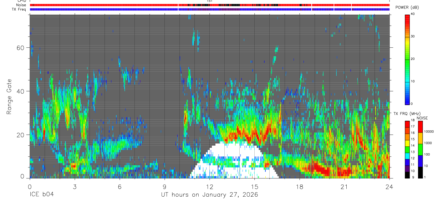Click UT hour axis tick 3
This screenshot has width=438, height=202.
tap(75, 186)
